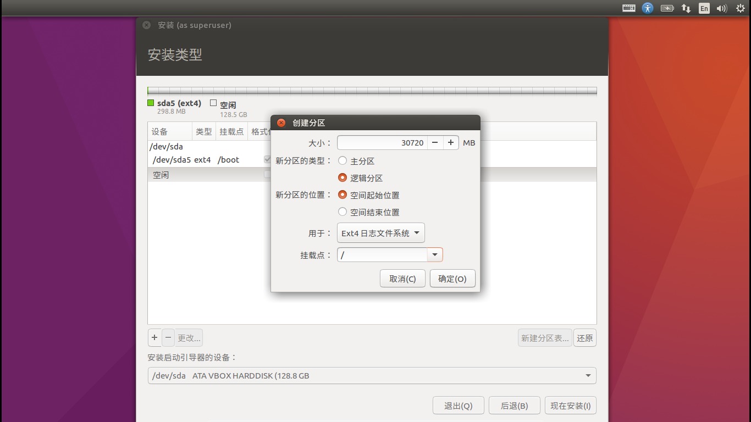Screen dimensions: 751x422
Task: Select 空间结束位置 for partition location
Action: click(x=342, y=212)
